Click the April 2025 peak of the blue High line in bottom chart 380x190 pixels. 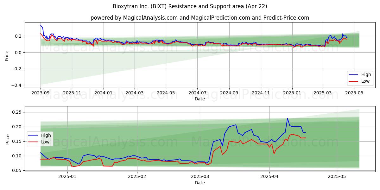(x=288, y=118)
